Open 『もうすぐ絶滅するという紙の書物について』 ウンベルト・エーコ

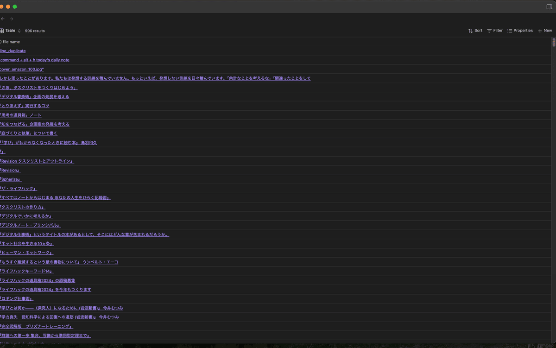pyautogui.click(x=59, y=262)
